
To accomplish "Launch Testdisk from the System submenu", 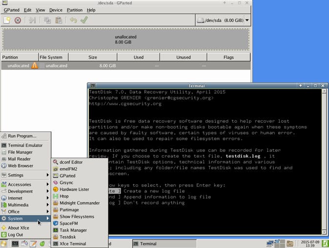I will (x=80, y=237).
